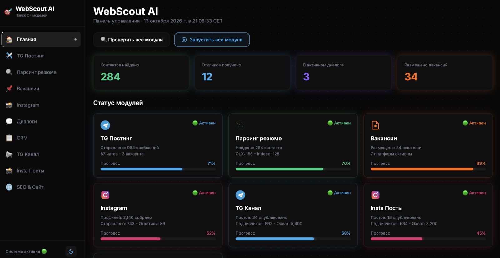Open the Главная sidebar page

(41, 39)
